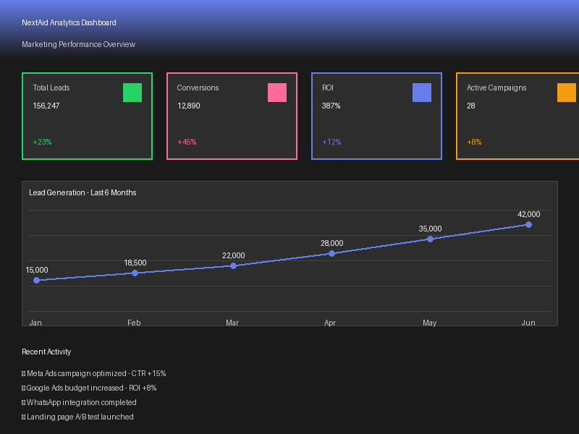Click the +8% Active Campaigns change indicator

coord(473,142)
